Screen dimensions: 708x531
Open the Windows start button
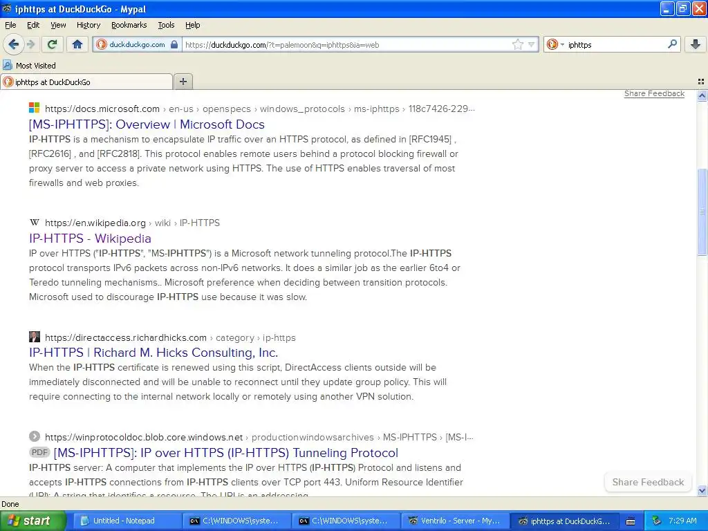(33, 521)
